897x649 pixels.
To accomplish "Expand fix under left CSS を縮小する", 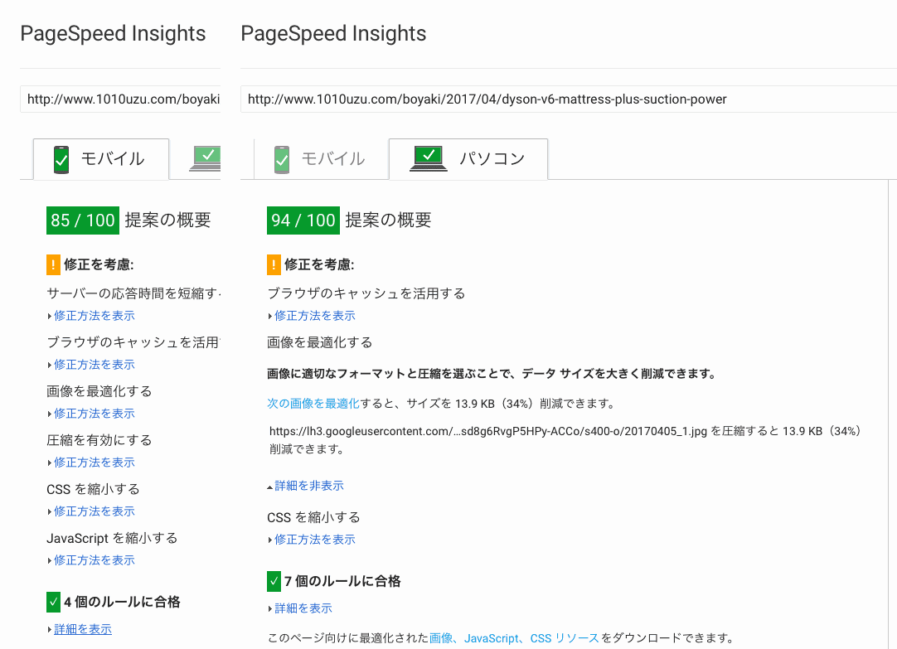I will (x=95, y=511).
